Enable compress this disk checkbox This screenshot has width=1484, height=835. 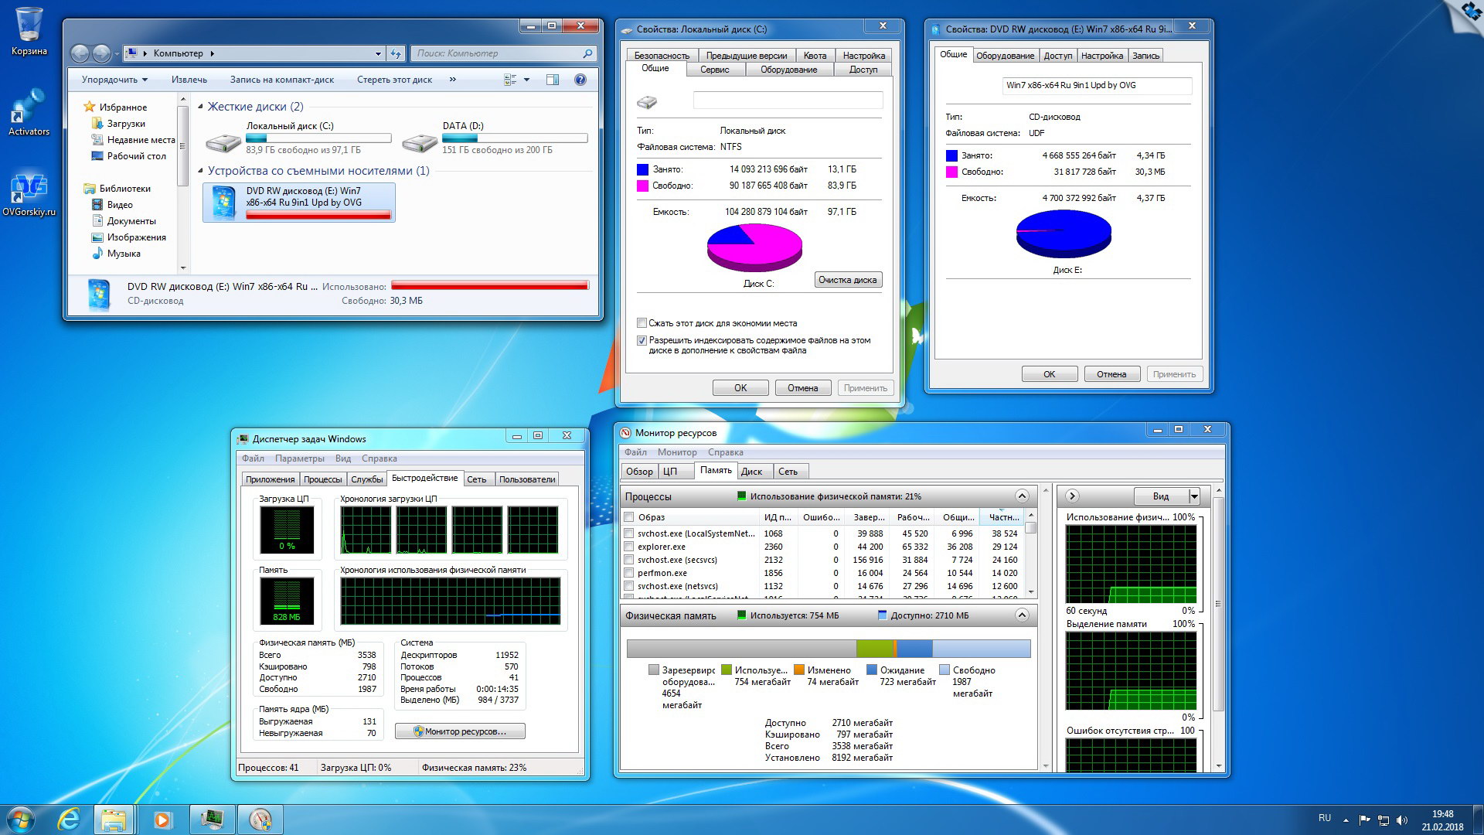(x=642, y=323)
